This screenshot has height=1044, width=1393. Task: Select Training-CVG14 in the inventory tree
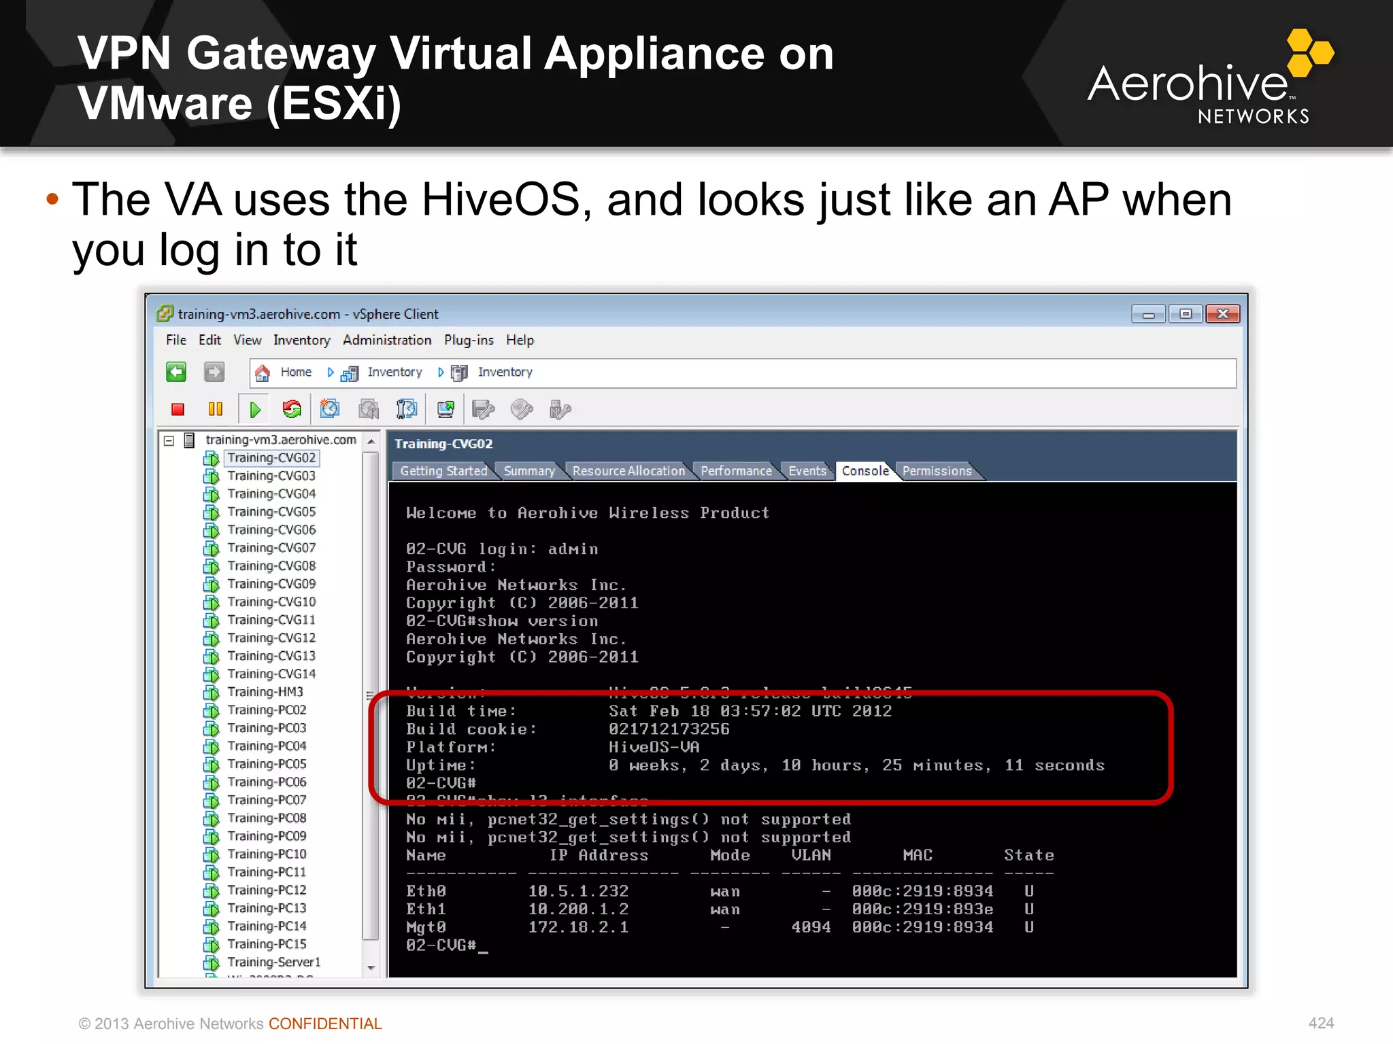point(271,674)
